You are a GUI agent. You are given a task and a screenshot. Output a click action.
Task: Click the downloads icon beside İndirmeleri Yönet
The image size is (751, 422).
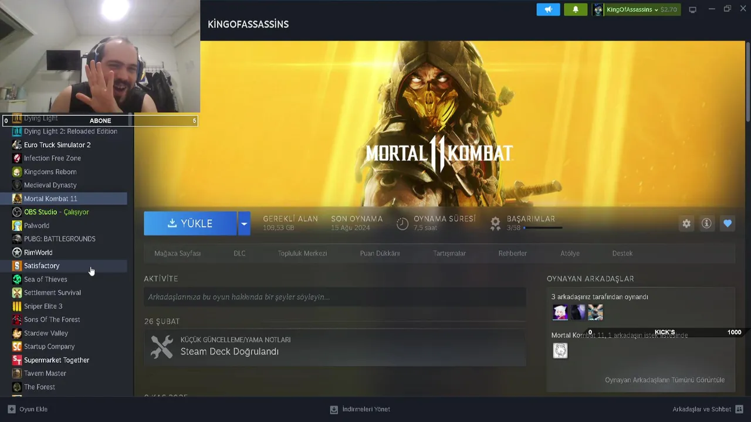334,409
